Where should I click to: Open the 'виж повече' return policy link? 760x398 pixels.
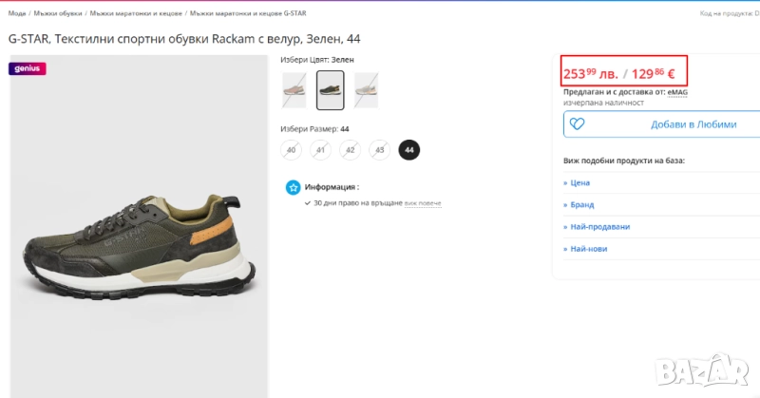[423, 203]
